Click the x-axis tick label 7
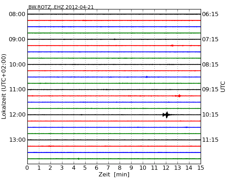 [108, 168]
